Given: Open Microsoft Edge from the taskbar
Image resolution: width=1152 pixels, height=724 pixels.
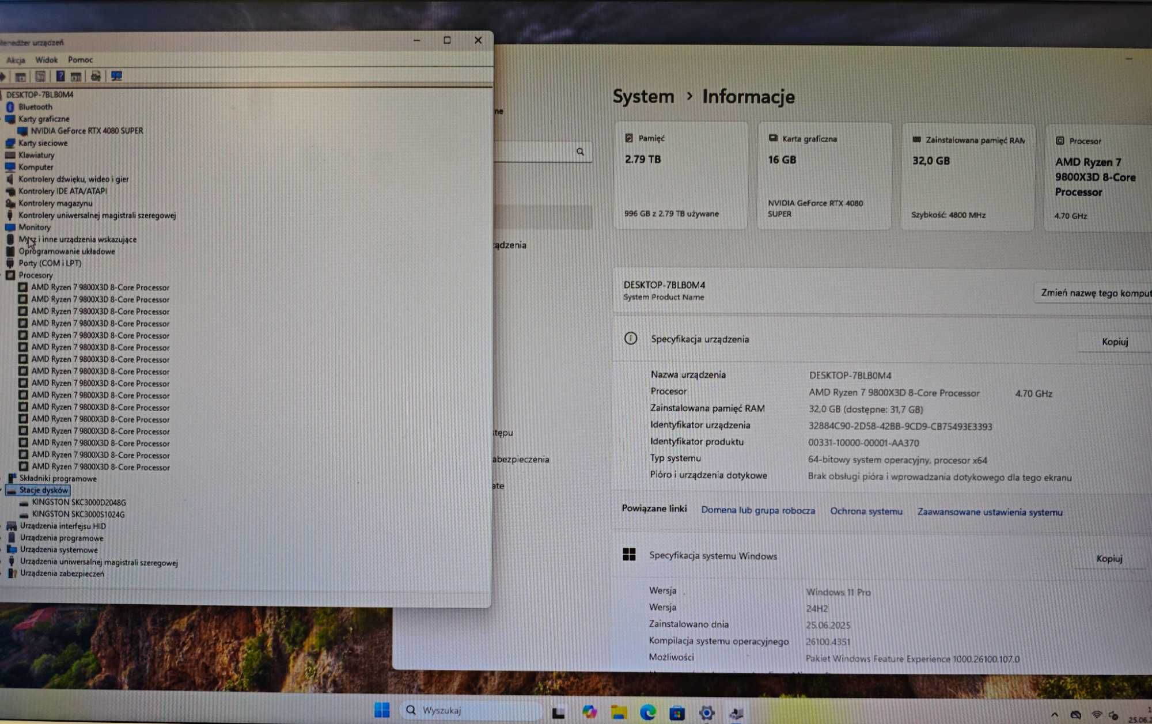Looking at the screenshot, I should coord(648,712).
